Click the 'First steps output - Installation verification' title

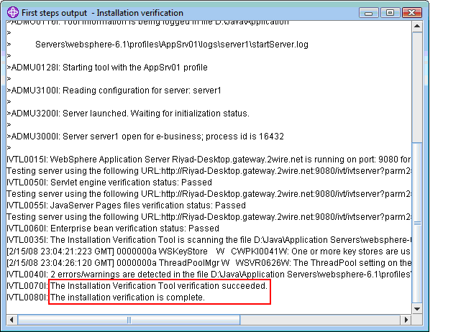click(x=102, y=13)
